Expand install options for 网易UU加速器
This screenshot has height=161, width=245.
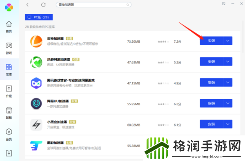click(x=228, y=103)
